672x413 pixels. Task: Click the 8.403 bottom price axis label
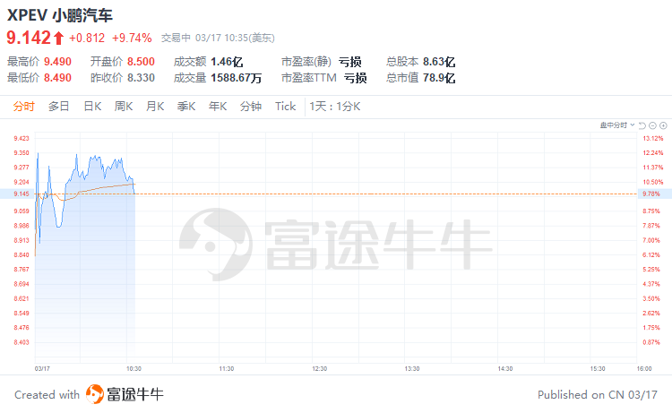tap(22, 342)
